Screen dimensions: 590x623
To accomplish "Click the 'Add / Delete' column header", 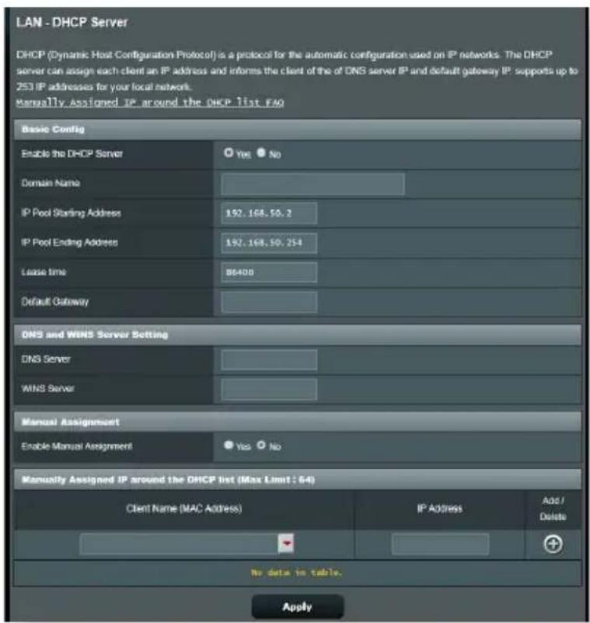I will click(x=553, y=509).
